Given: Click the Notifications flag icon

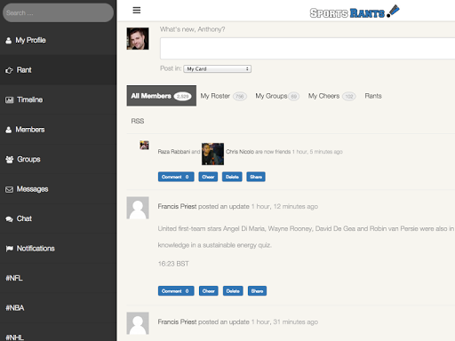Looking at the screenshot, I should (10, 249).
